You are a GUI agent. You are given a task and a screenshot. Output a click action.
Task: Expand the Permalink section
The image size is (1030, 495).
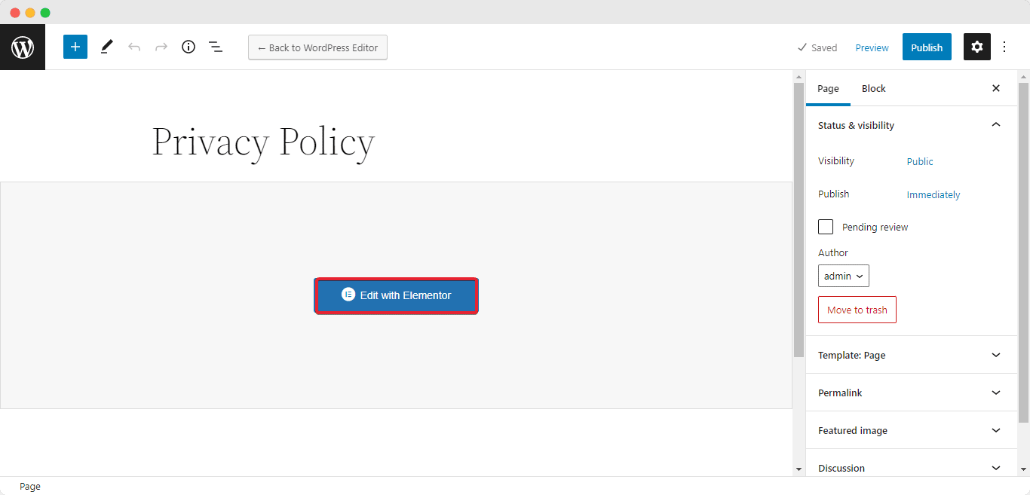(912, 392)
